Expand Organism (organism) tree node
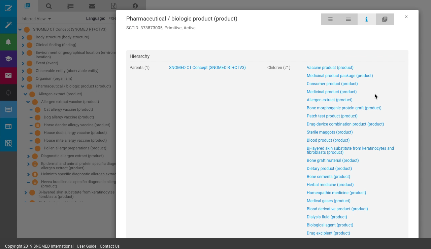The height and width of the screenshot is (249, 431). point(23,79)
